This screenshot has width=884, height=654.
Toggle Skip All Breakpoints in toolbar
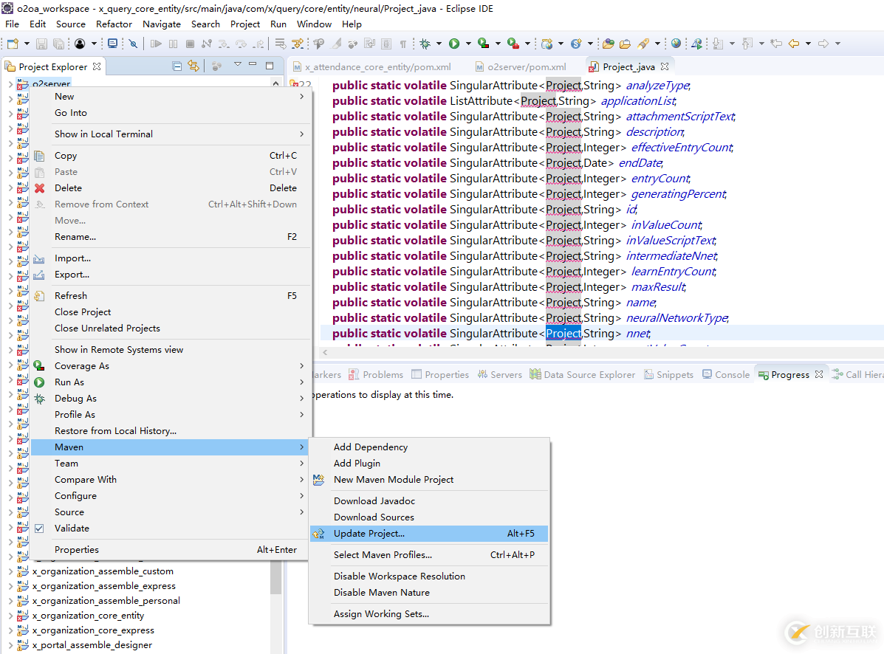133,44
